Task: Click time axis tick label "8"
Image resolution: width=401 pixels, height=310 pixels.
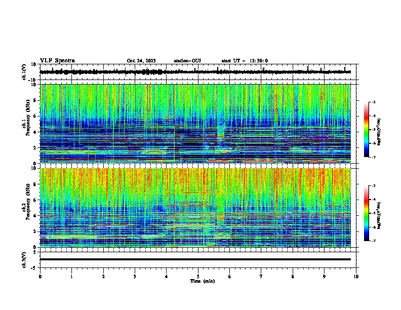Action: [x=293, y=277]
